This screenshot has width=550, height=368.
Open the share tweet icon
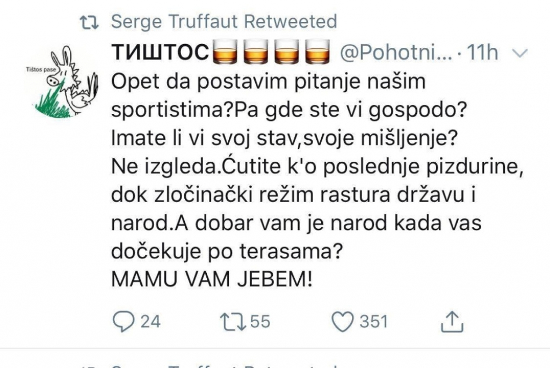coord(452,321)
